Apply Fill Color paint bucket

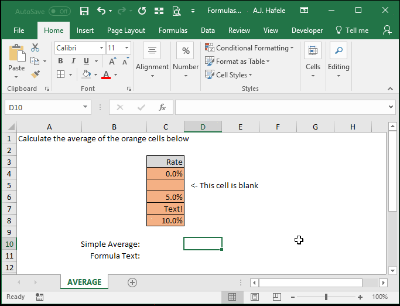pos(86,74)
